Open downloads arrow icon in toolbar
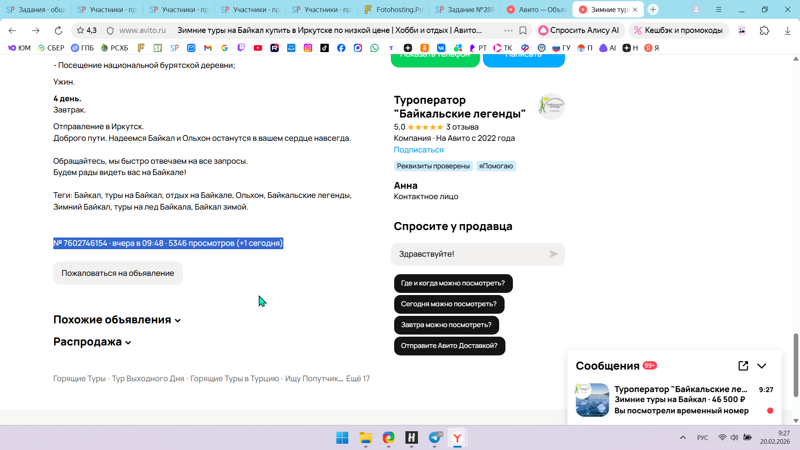This screenshot has height=450, width=800. (787, 30)
